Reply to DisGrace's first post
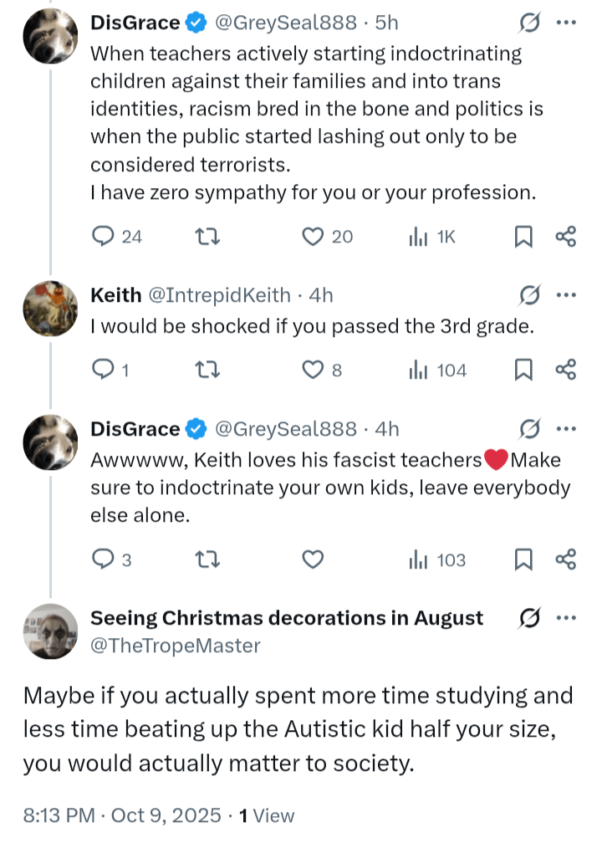This screenshot has height=848, width=602. [102, 238]
